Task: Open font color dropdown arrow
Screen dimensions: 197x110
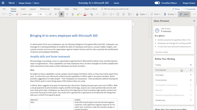Action: point(88,14)
